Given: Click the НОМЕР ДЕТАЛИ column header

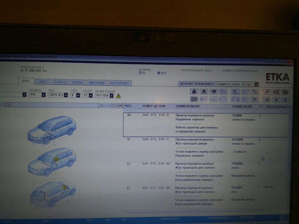Looking at the screenshot, I should [x=154, y=106].
